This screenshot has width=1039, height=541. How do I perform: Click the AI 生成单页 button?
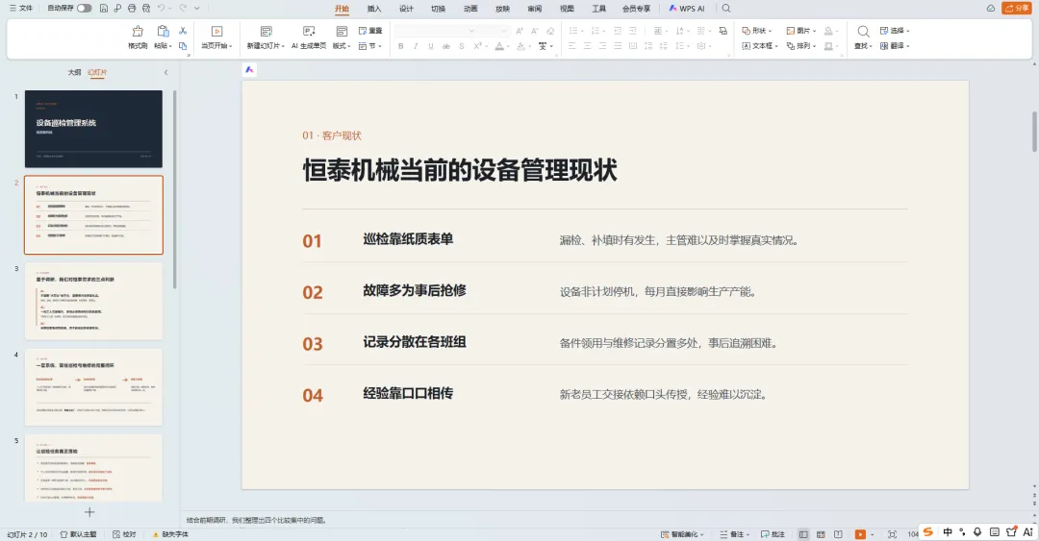coord(309,37)
